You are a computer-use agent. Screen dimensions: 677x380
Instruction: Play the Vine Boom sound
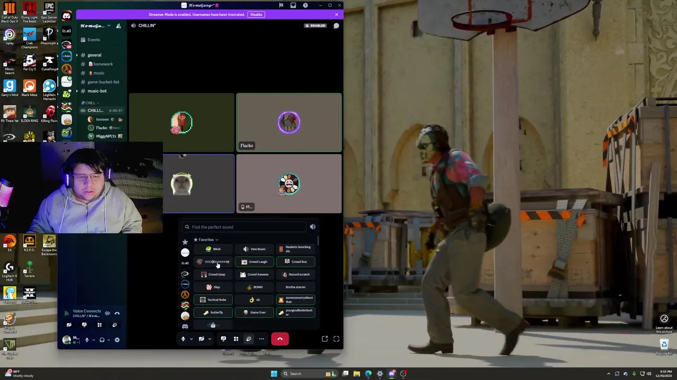254,249
